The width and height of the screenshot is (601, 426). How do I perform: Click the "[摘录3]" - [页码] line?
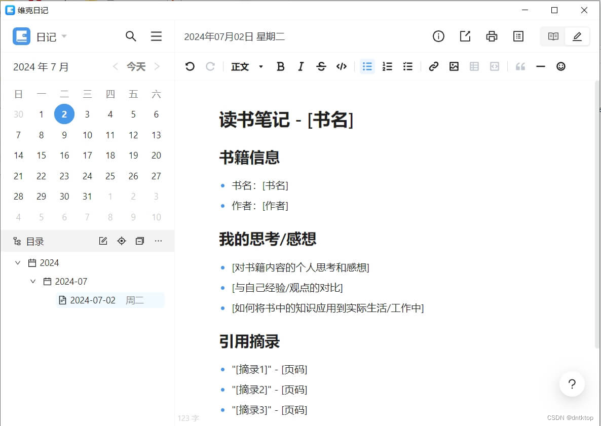(270, 410)
